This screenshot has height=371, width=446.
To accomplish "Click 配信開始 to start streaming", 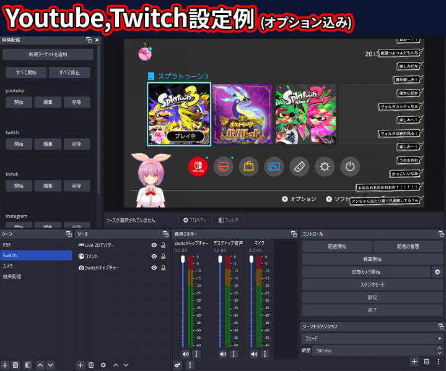I will click(x=337, y=246).
